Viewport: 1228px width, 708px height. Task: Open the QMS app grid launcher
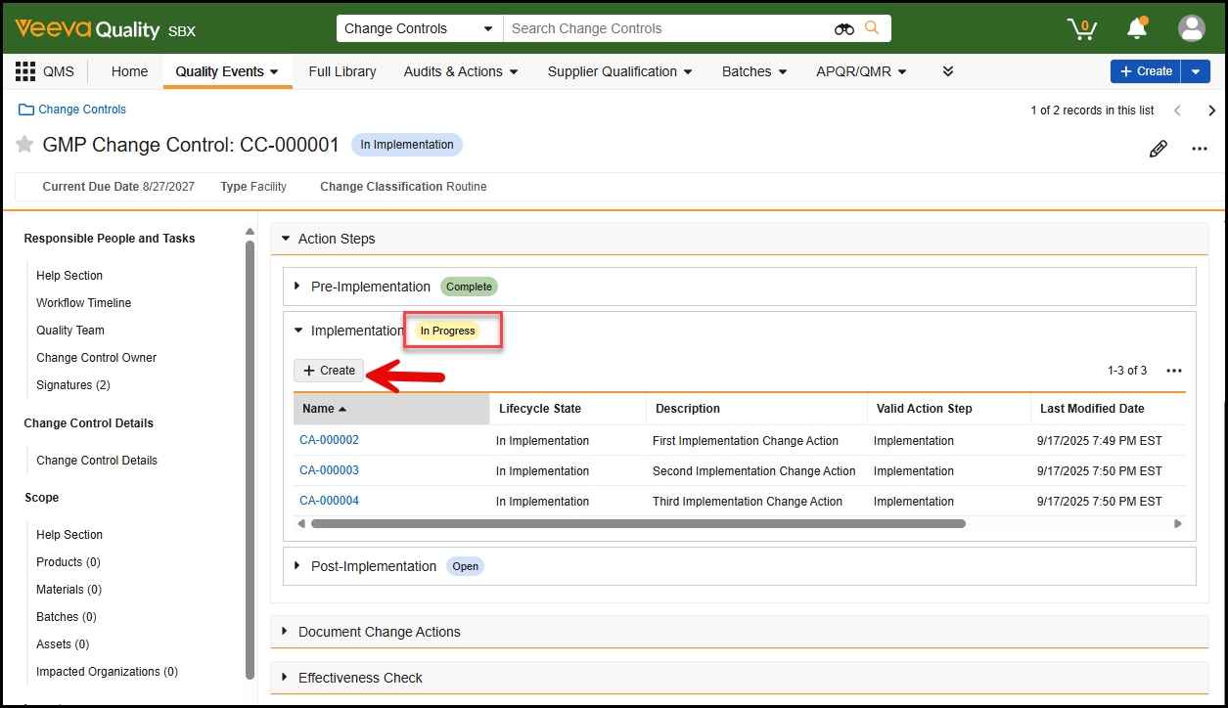pyautogui.click(x=25, y=71)
